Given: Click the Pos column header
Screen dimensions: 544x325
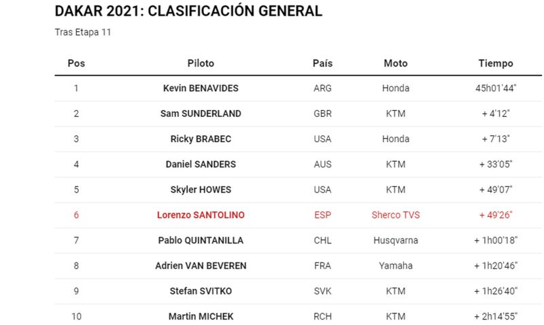Looking at the screenshot, I should tap(76, 63).
